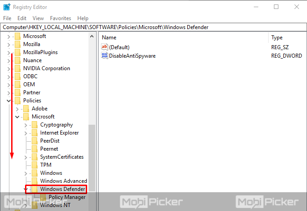Screen dimensions: 307x211
Task: Expand the OEM key
Action: [8, 85]
